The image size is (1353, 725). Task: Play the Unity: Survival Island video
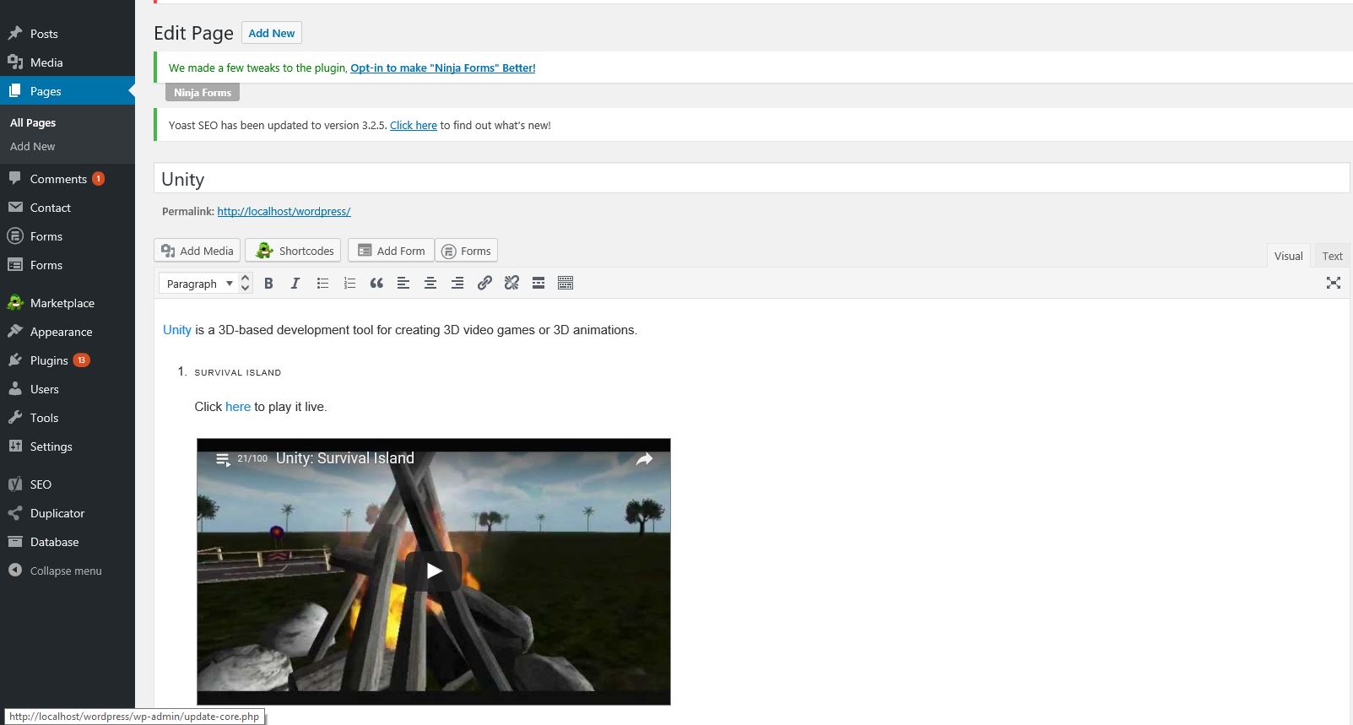[434, 571]
